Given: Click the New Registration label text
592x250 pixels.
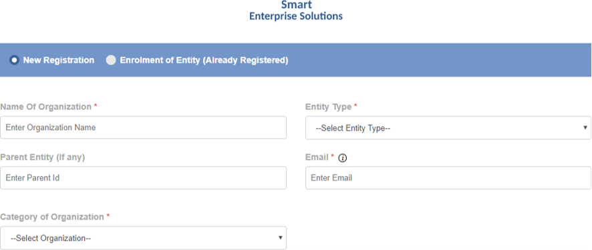Looking at the screenshot, I should (x=59, y=60).
